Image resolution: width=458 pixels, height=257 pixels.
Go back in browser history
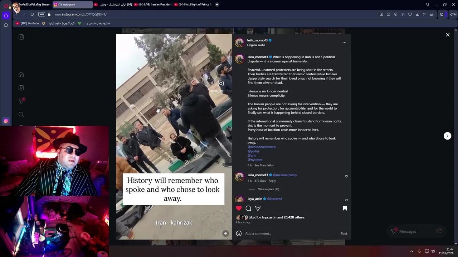point(16,14)
